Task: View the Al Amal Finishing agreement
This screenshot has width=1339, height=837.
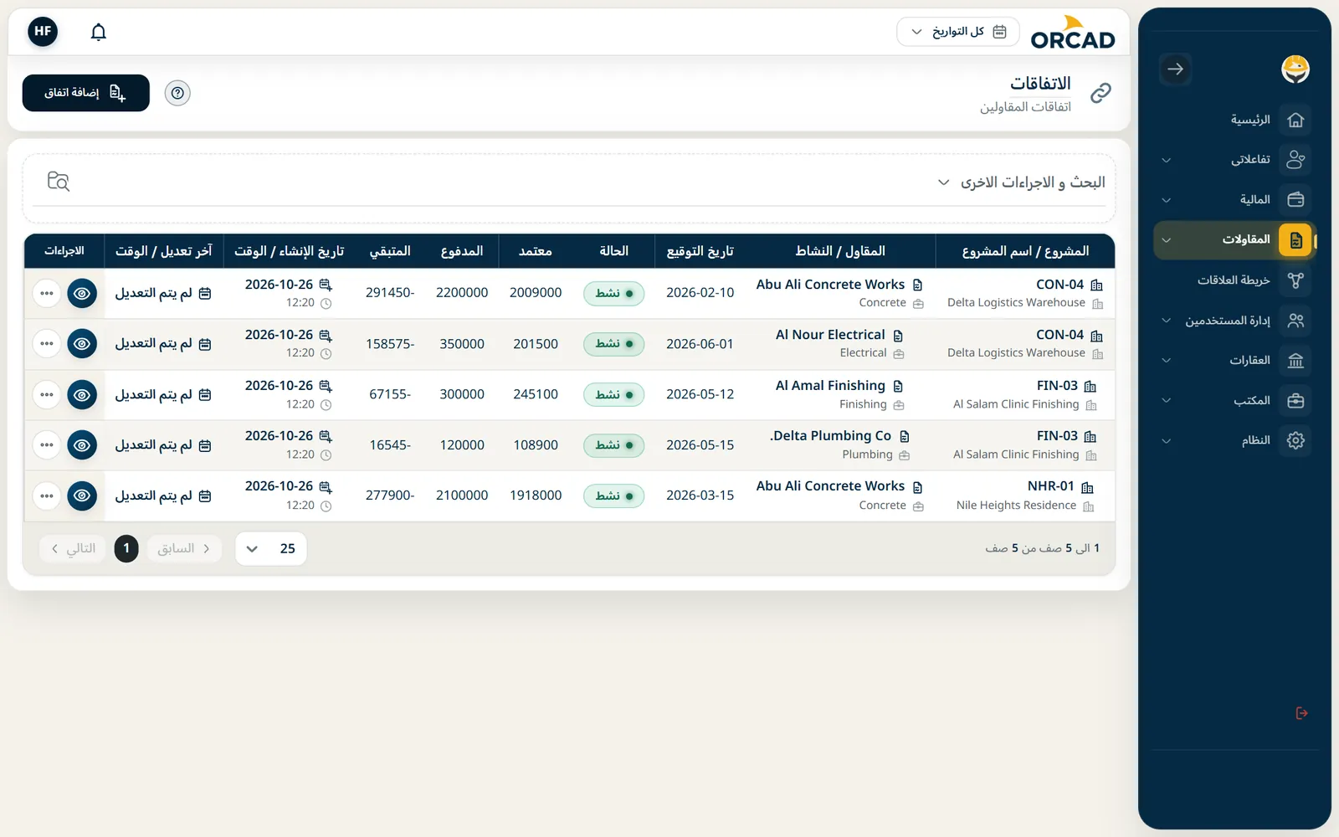Action: (x=82, y=395)
